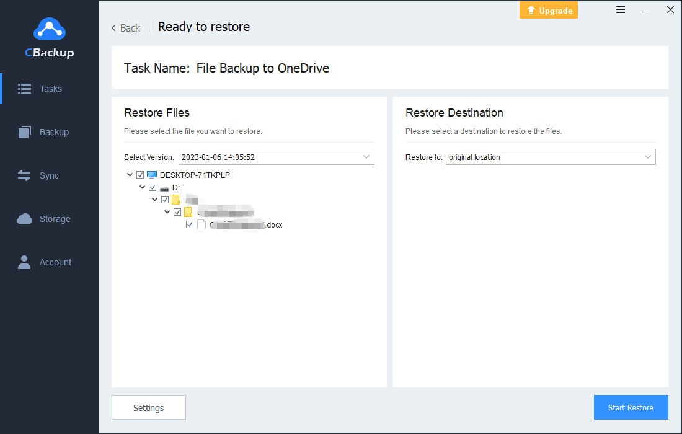Collapse the DESKTOP-71TKPLP tree node
The height and width of the screenshot is (434, 682).
pyautogui.click(x=130, y=175)
